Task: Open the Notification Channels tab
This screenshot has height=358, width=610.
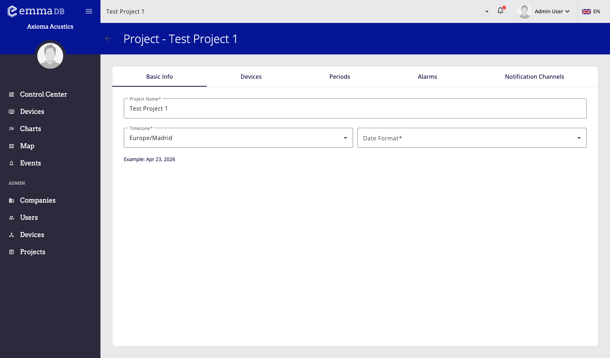Action: click(x=534, y=77)
